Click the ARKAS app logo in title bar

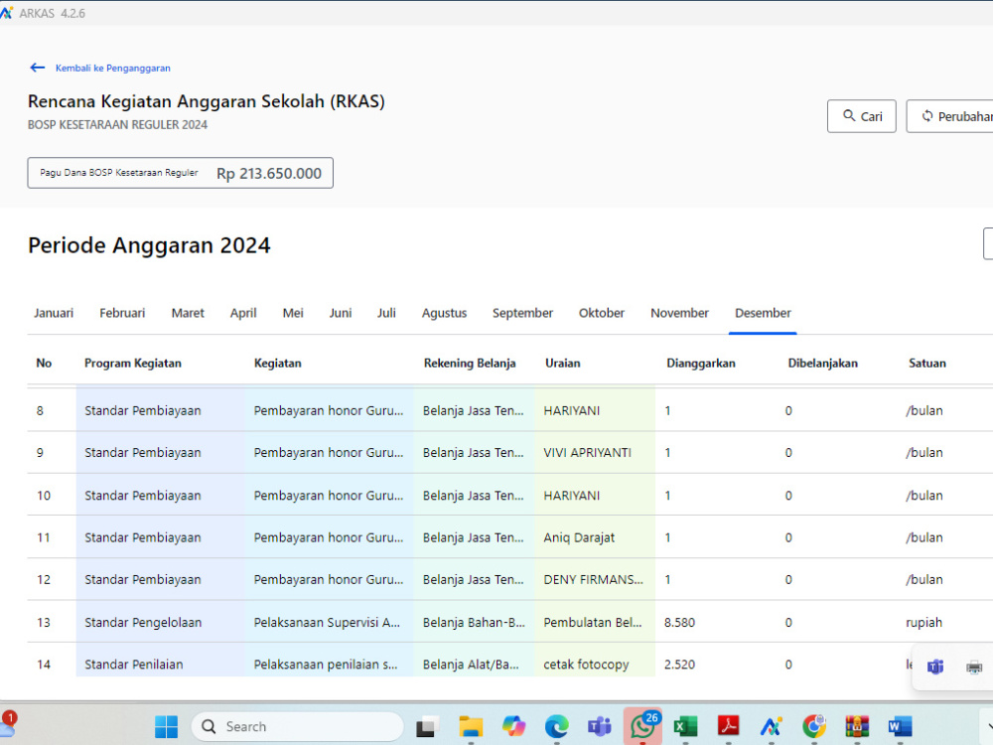(6, 13)
